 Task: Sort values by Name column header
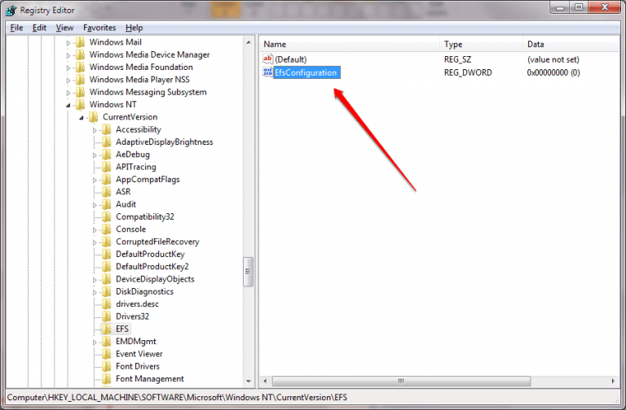(x=350, y=44)
